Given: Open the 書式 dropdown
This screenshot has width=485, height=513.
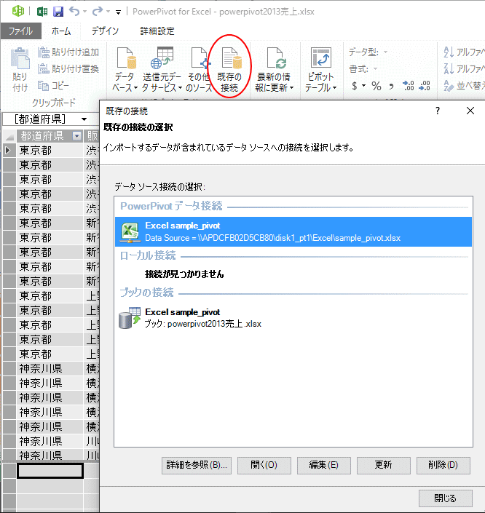Looking at the screenshot, I should pyautogui.click(x=375, y=69).
